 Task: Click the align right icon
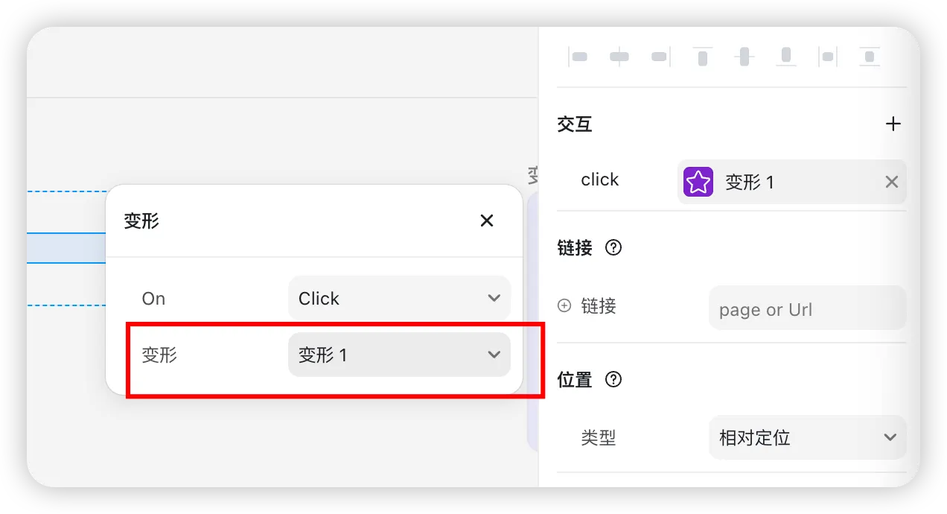tap(660, 57)
